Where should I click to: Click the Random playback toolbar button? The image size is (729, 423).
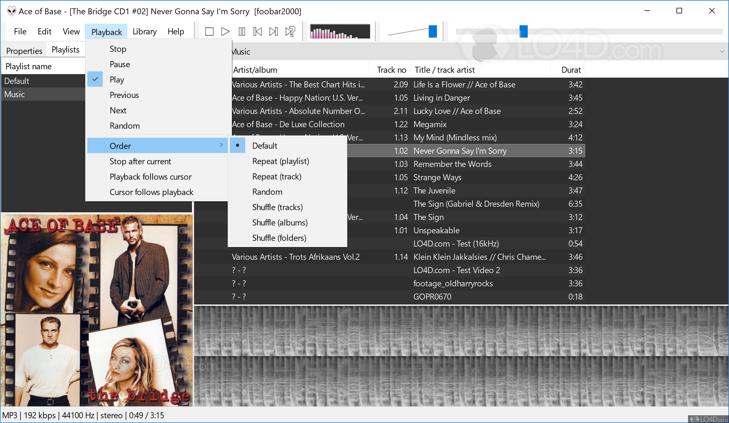(x=290, y=31)
